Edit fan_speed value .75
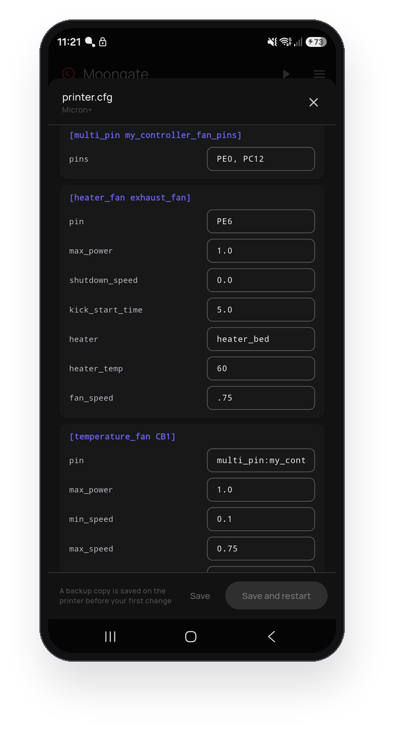 tap(261, 398)
